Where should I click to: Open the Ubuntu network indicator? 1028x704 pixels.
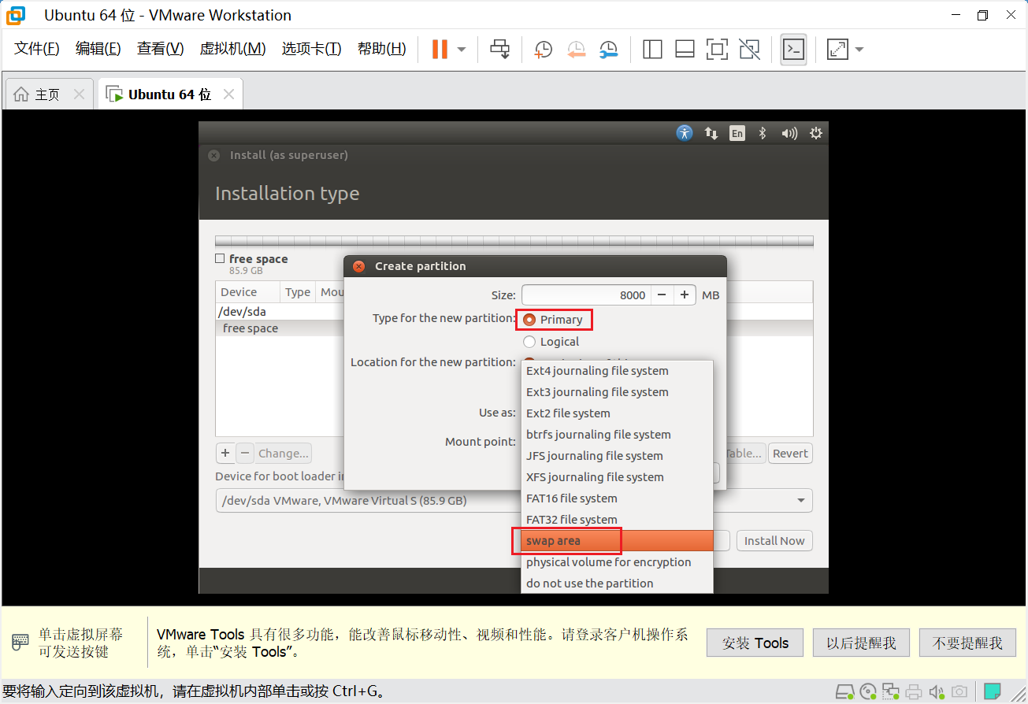[711, 133]
